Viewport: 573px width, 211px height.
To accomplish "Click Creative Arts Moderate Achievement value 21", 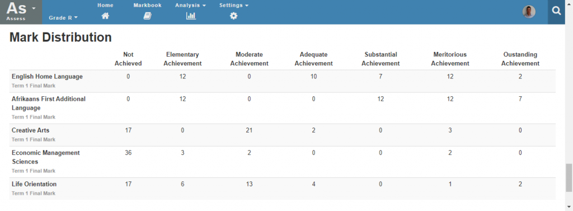I will pyautogui.click(x=249, y=130).
